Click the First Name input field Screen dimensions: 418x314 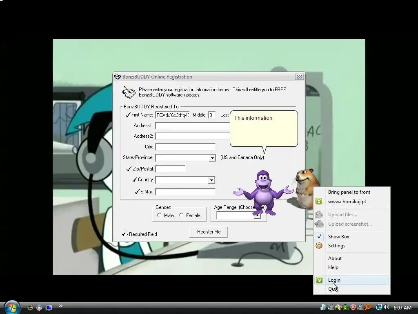[173, 115]
